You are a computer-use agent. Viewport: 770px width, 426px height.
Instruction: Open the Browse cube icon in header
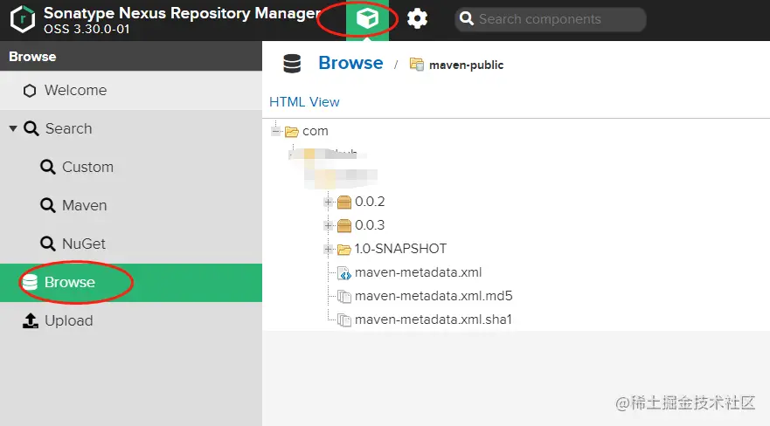[367, 18]
